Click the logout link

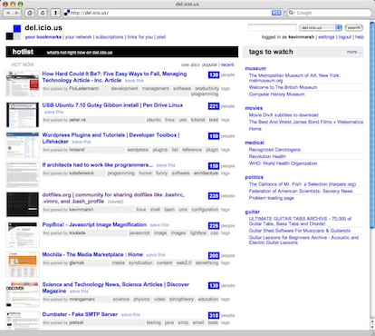click(345, 37)
